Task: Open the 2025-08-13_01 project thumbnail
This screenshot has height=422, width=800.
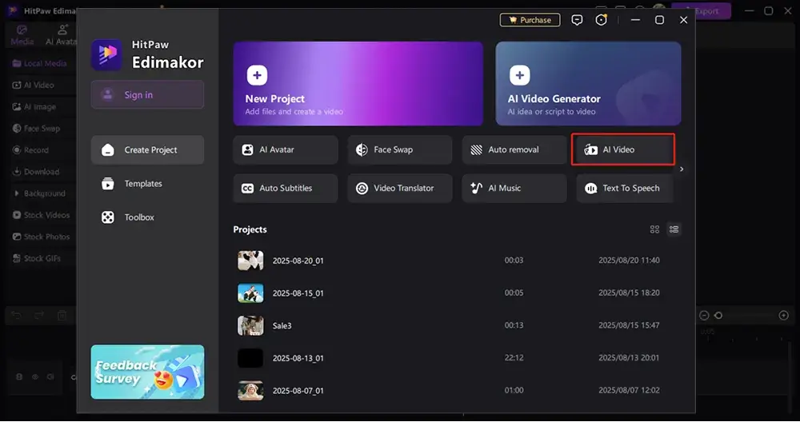Action: pos(250,358)
